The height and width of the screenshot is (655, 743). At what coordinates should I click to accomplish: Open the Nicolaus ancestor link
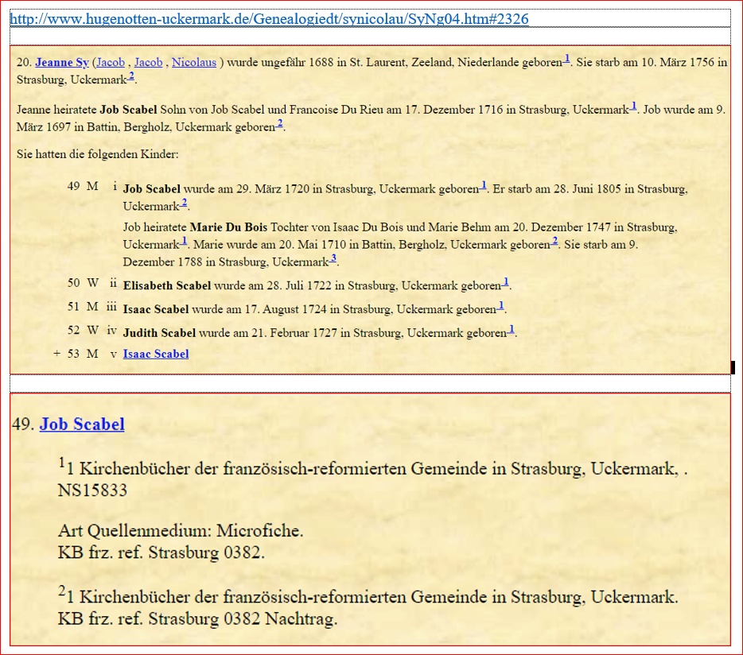194,63
